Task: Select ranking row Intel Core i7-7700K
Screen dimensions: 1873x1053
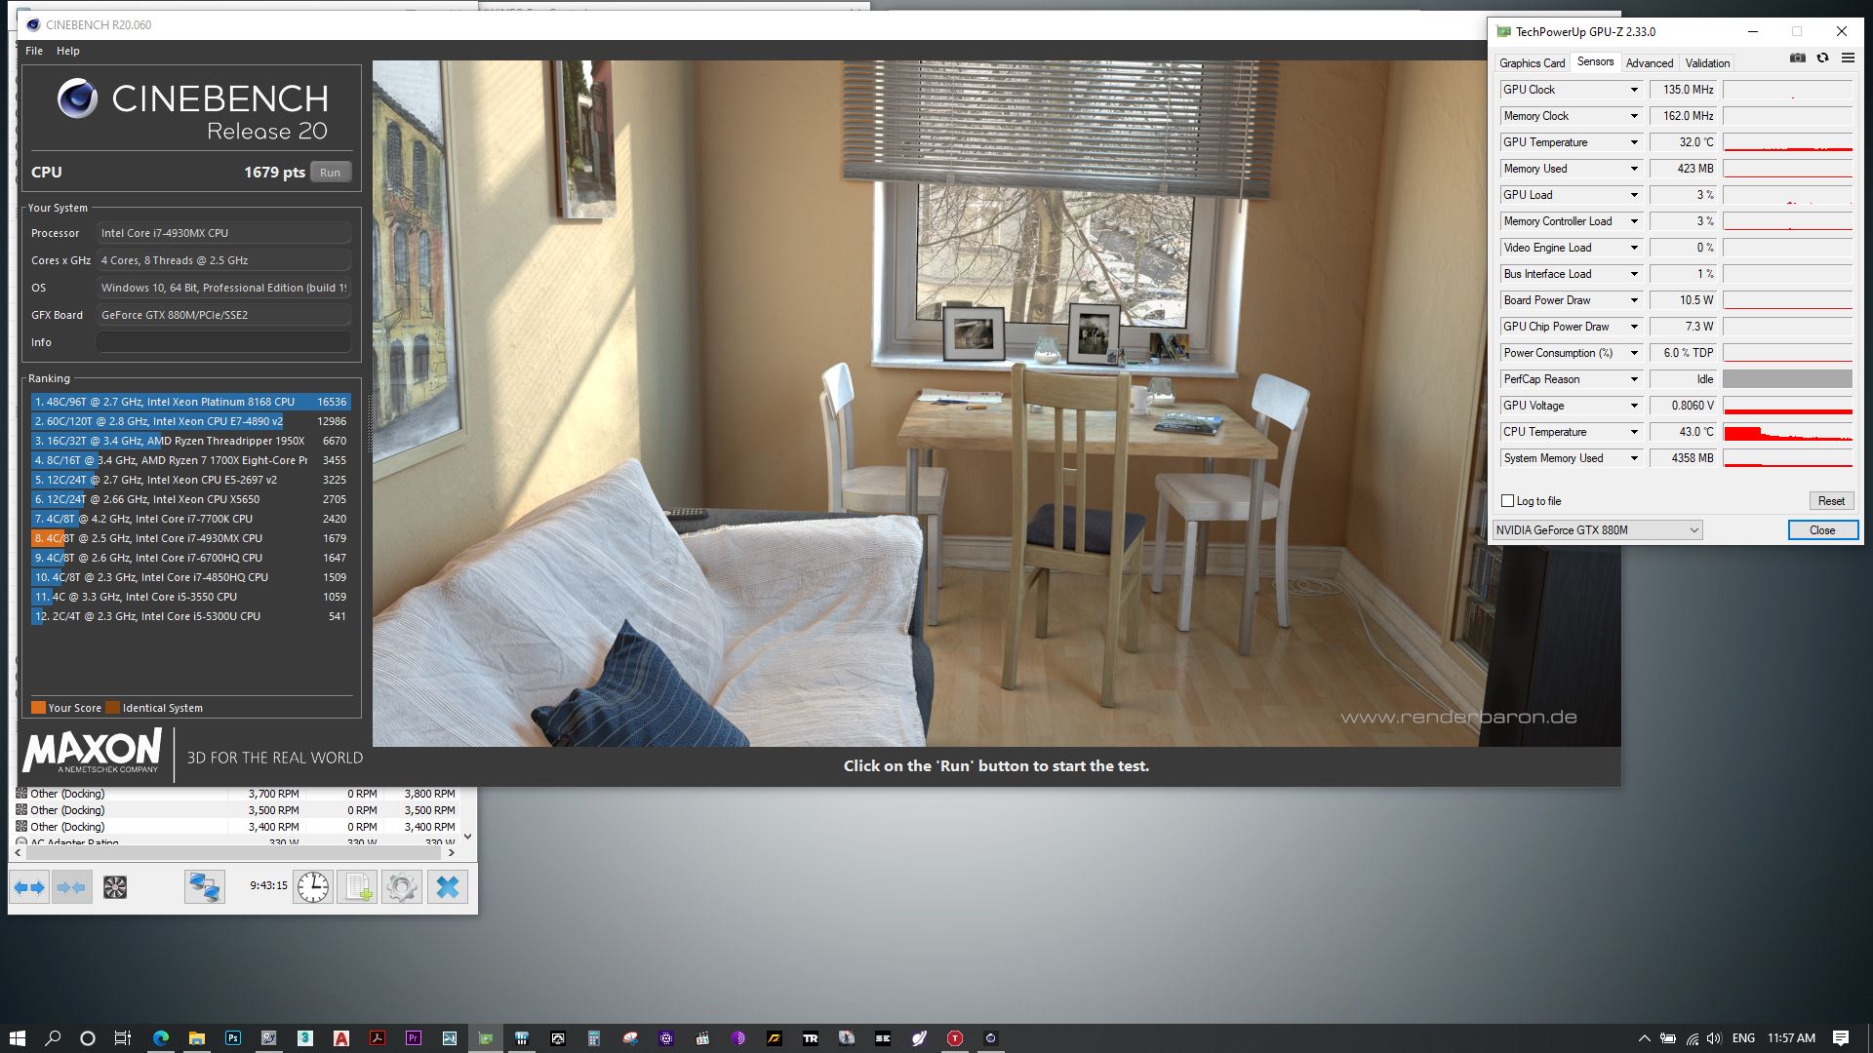Action: [190, 519]
